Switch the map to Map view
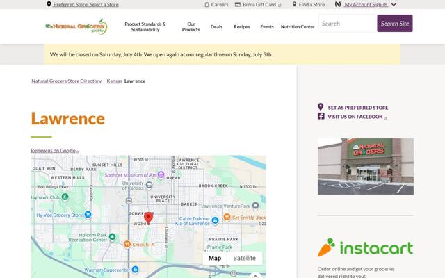This screenshot has height=278, width=445. pyautogui.click(x=215, y=258)
